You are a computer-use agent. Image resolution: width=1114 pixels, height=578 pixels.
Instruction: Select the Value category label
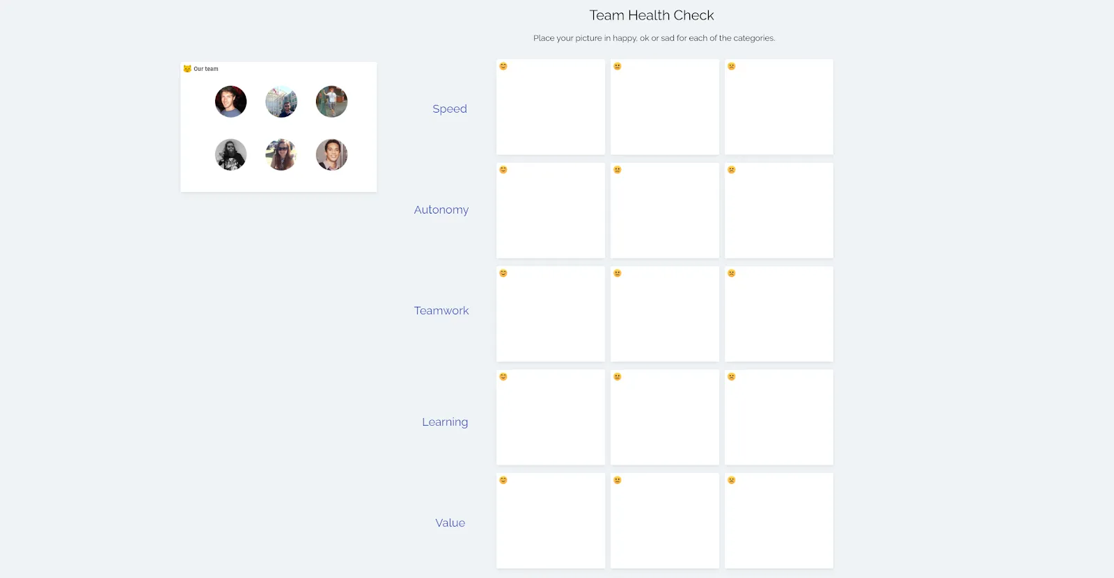[450, 522]
